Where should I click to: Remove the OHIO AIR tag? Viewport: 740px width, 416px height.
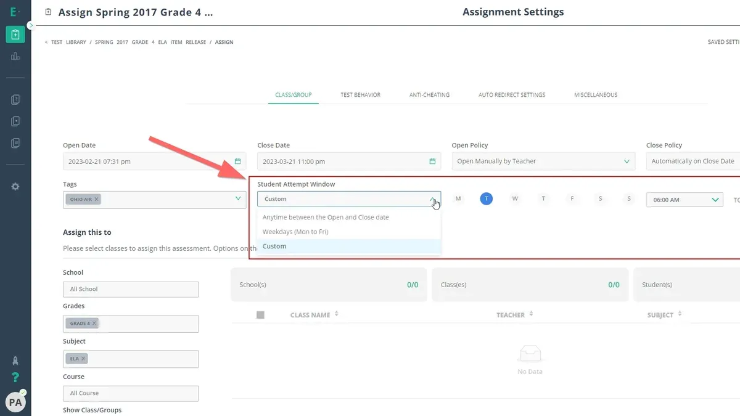coord(97,200)
